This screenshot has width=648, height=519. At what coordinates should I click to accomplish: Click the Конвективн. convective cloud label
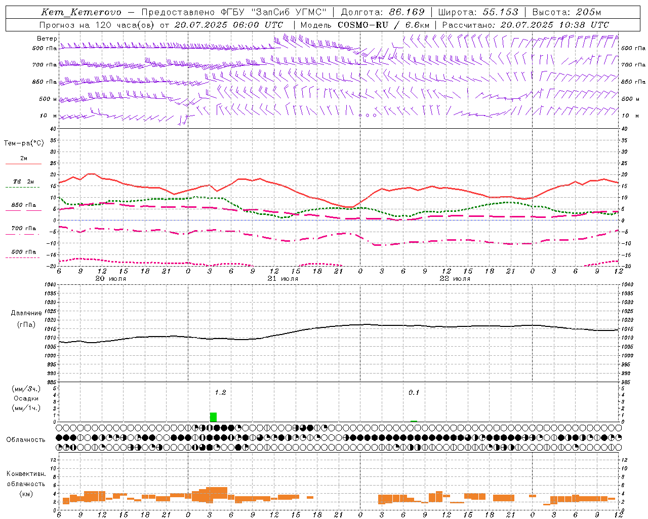(x=26, y=474)
